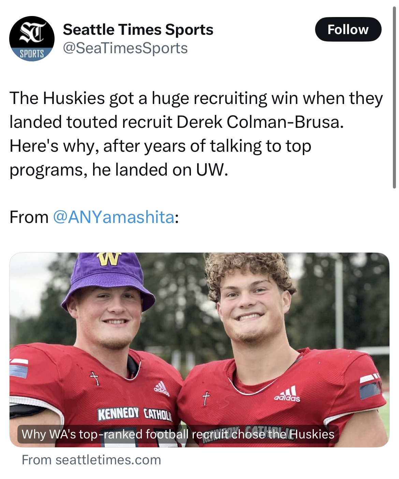Image resolution: width=399 pixels, height=479 pixels.
Task: Click the @SeaTimesSports handle
Action: tap(125, 48)
